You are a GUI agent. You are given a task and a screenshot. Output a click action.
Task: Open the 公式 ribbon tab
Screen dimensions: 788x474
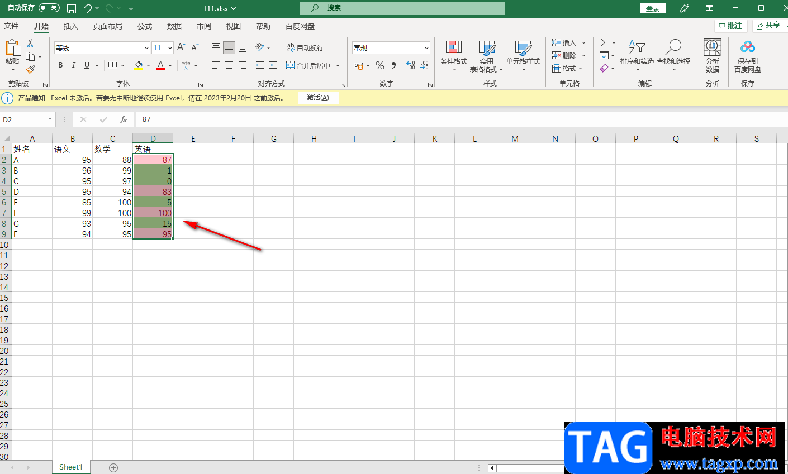(145, 26)
